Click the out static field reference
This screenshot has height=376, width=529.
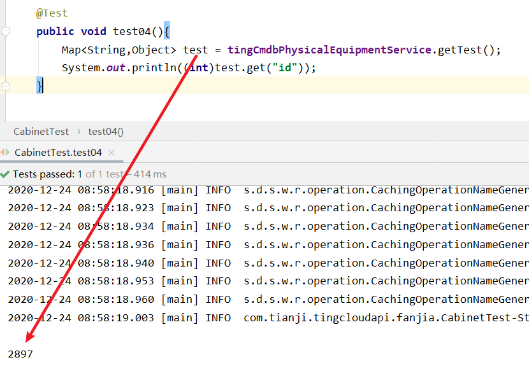coord(116,67)
